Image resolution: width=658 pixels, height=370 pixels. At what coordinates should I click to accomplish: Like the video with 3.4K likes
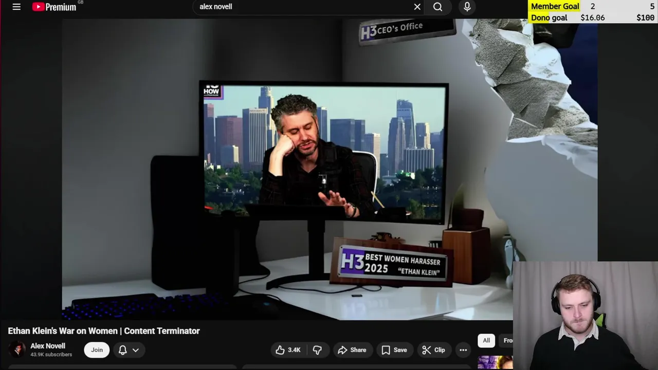tap(288, 350)
